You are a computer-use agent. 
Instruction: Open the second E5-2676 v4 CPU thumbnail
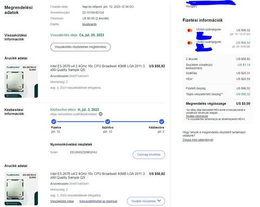(21, 189)
